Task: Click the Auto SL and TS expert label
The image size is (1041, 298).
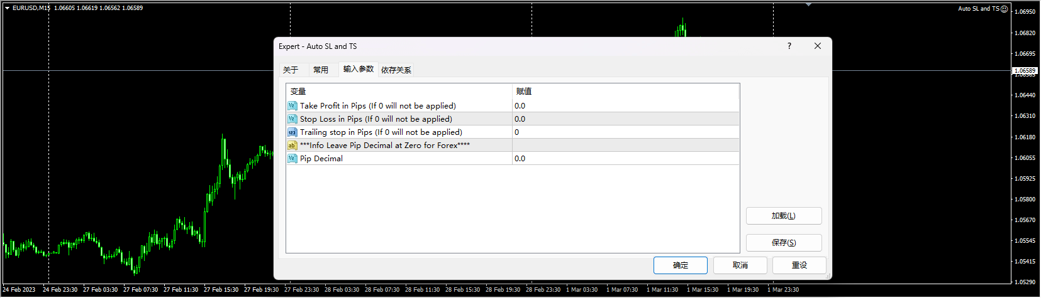Action: (x=979, y=9)
